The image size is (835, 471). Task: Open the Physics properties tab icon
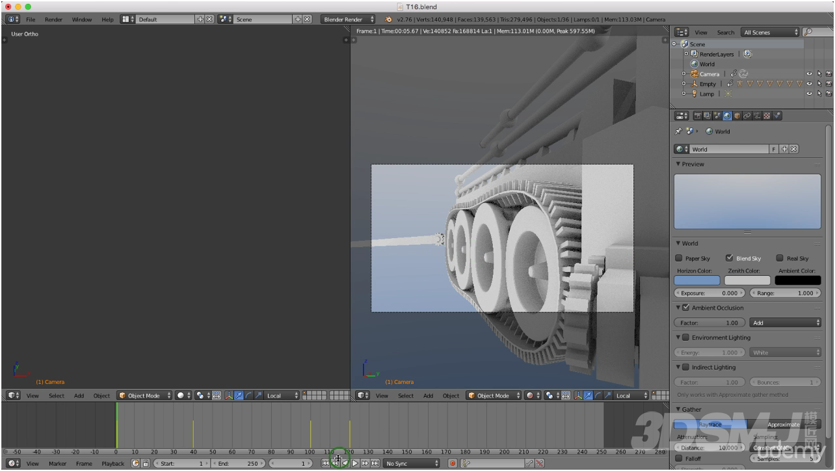tap(777, 116)
